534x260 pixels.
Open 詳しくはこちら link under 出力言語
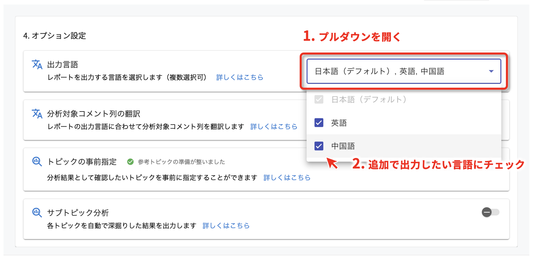tap(239, 77)
